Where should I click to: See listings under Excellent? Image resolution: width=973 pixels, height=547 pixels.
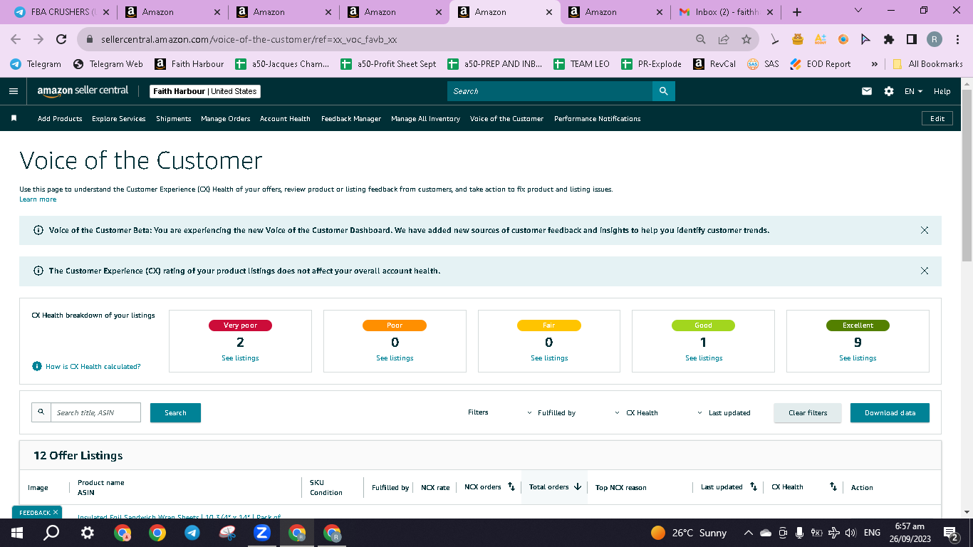coord(858,358)
